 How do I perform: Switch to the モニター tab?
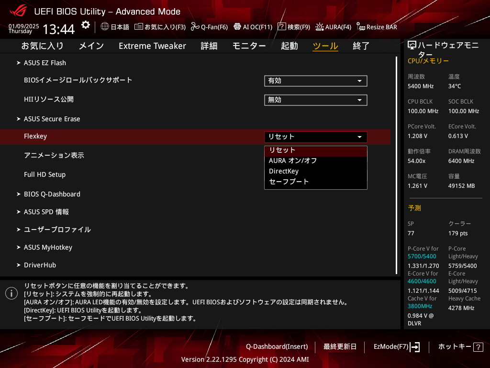tap(249, 46)
